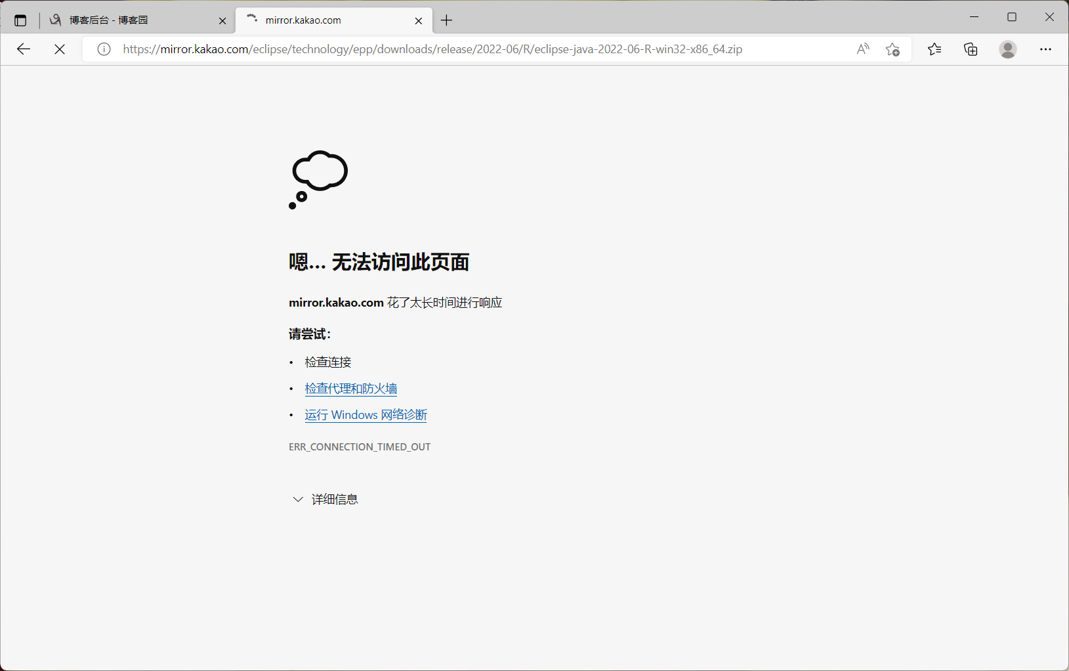This screenshot has width=1069, height=671.
Task: Open the tab actions menu icon
Action: coord(20,20)
